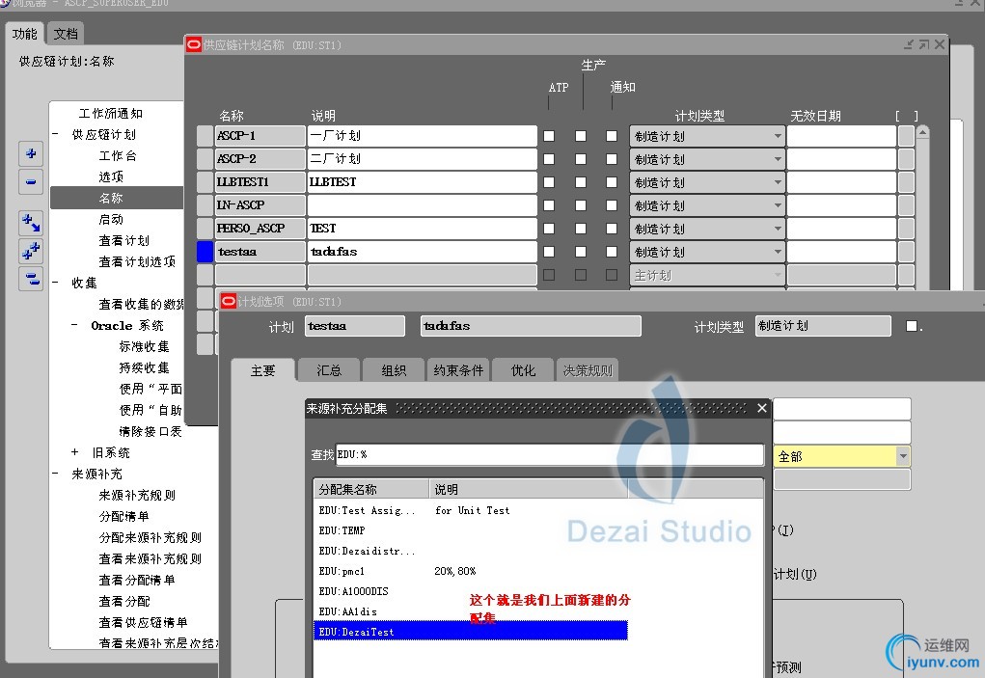Click the blue record selector for testaa
The width and height of the screenshot is (985, 678).
[205, 252]
